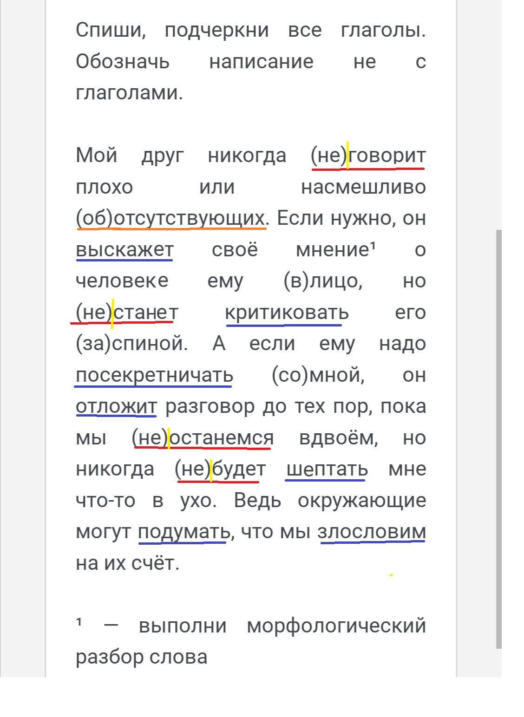
Task: Click the word "Спиши," in the instructions
Action: [111, 31]
